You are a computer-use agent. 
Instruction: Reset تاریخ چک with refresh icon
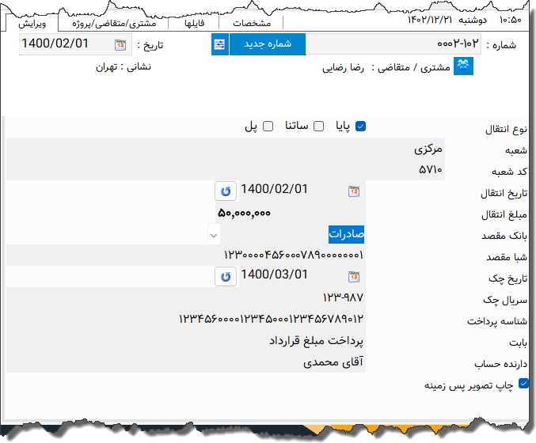click(x=226, y=276)
